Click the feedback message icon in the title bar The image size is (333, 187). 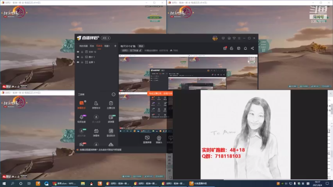pos(223,38)
